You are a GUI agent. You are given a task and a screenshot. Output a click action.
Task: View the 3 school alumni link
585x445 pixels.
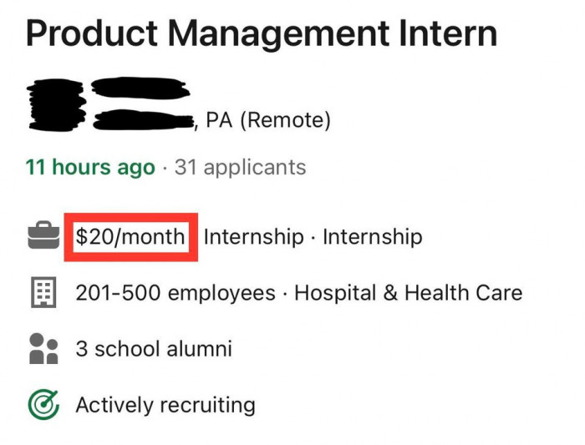(154, 349)
